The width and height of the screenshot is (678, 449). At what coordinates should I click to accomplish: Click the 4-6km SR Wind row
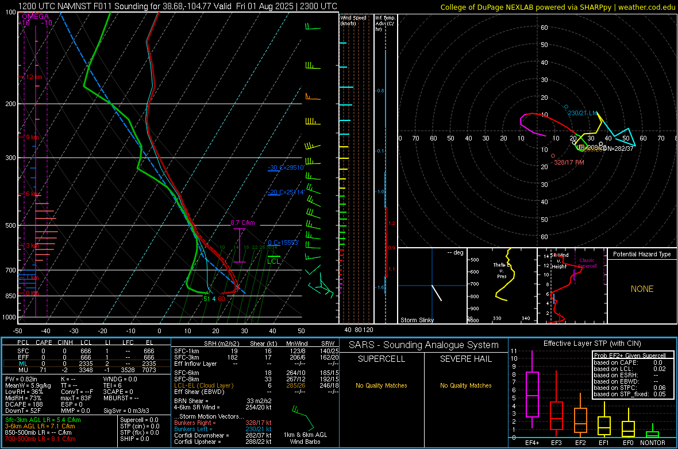pos(223,407)
